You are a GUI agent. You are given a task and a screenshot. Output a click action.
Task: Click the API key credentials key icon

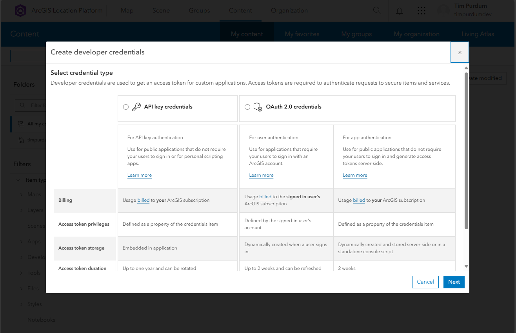click(136, 107)
